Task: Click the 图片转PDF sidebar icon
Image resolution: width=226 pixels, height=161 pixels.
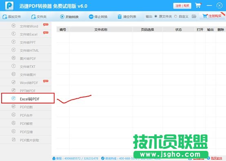Action: 13,58
